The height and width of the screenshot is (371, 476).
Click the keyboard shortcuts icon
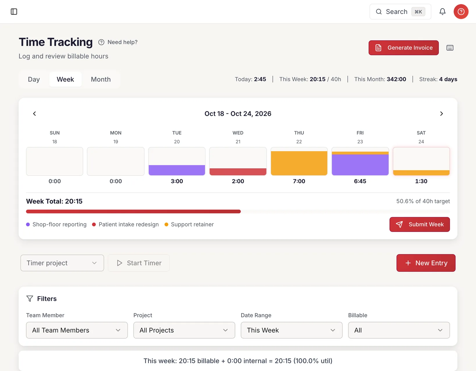point(450,48)
